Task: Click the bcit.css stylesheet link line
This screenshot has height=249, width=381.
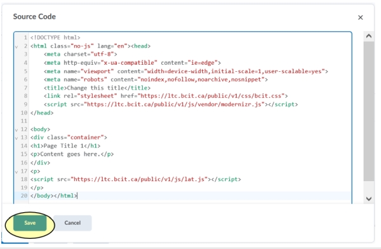Action: coord(166,96)
